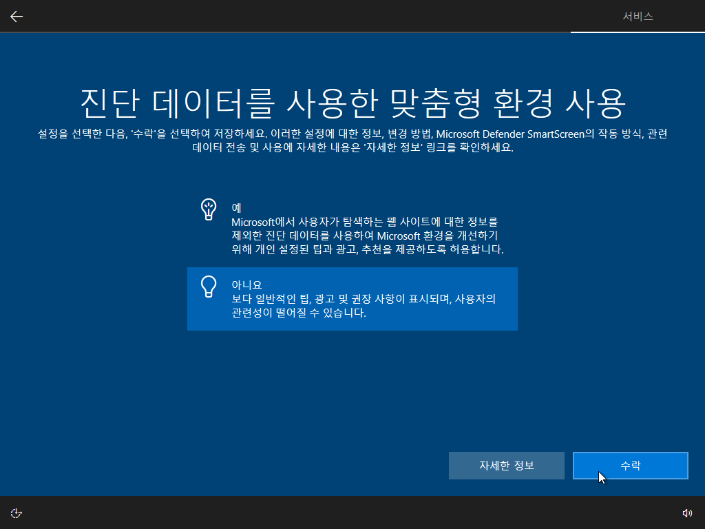705x529 pixels.
Task: Go back using the arrow icon
Action: (17, 17)
